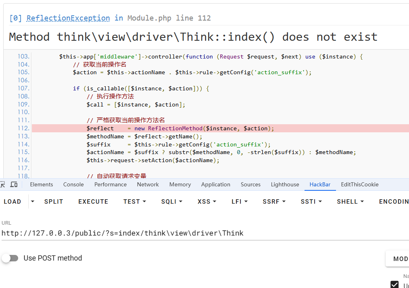Open the EditThisCookie tab
This screenshot has width=409, height=288.
pos(359,184)
